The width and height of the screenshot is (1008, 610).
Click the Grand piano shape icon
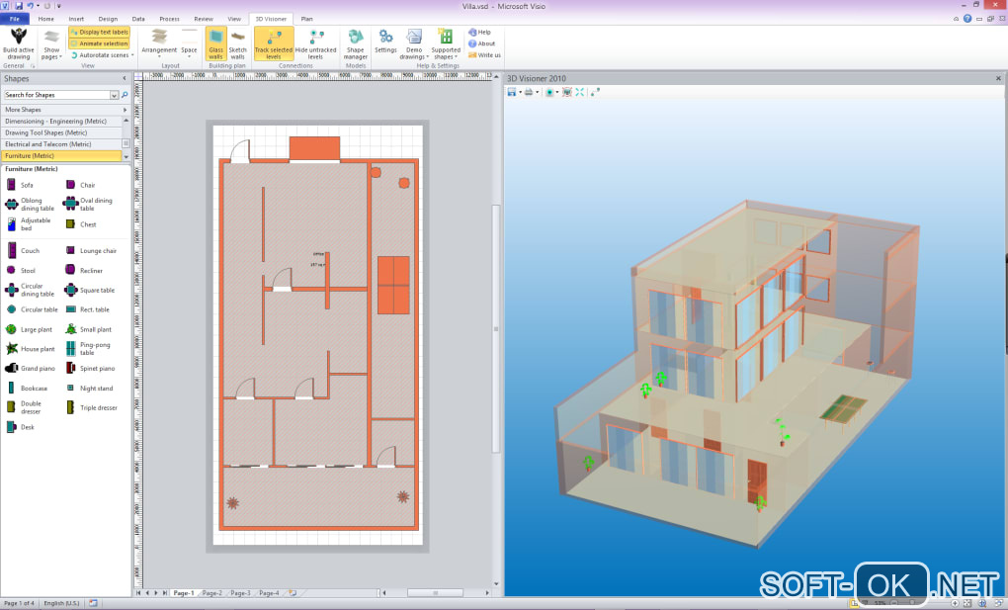point(12,368)
